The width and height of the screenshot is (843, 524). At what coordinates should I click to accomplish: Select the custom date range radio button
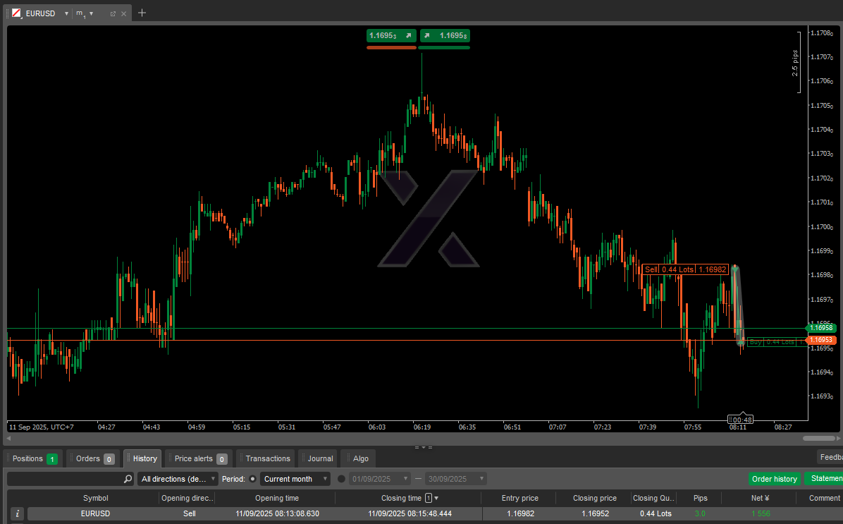342,479
